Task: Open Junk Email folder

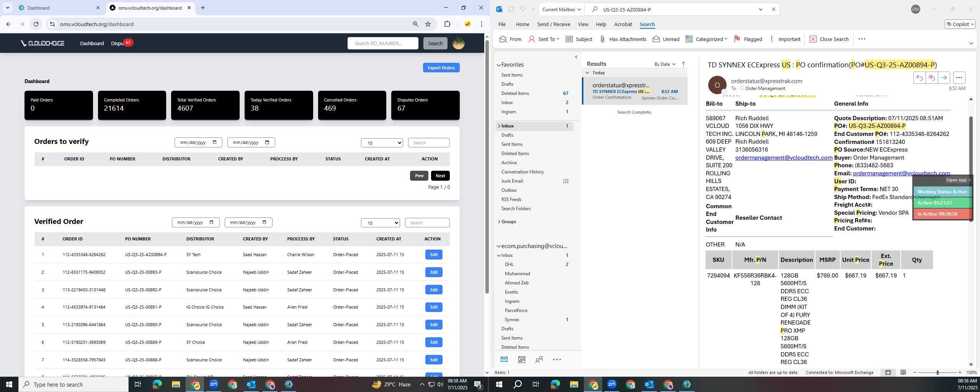Action: click(512, 181)
